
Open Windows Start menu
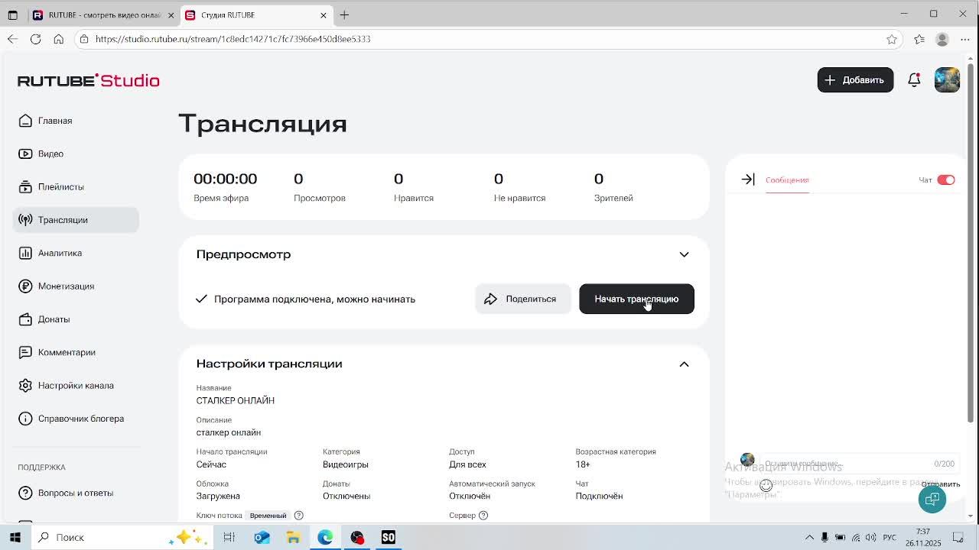point(15,537)
